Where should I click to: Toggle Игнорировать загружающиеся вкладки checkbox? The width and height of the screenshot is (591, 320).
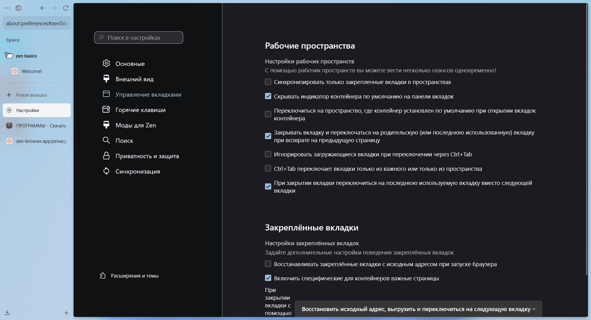point(268,154)
